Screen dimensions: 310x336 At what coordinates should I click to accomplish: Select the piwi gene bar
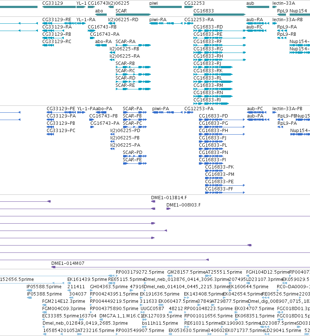pos(166,7)
